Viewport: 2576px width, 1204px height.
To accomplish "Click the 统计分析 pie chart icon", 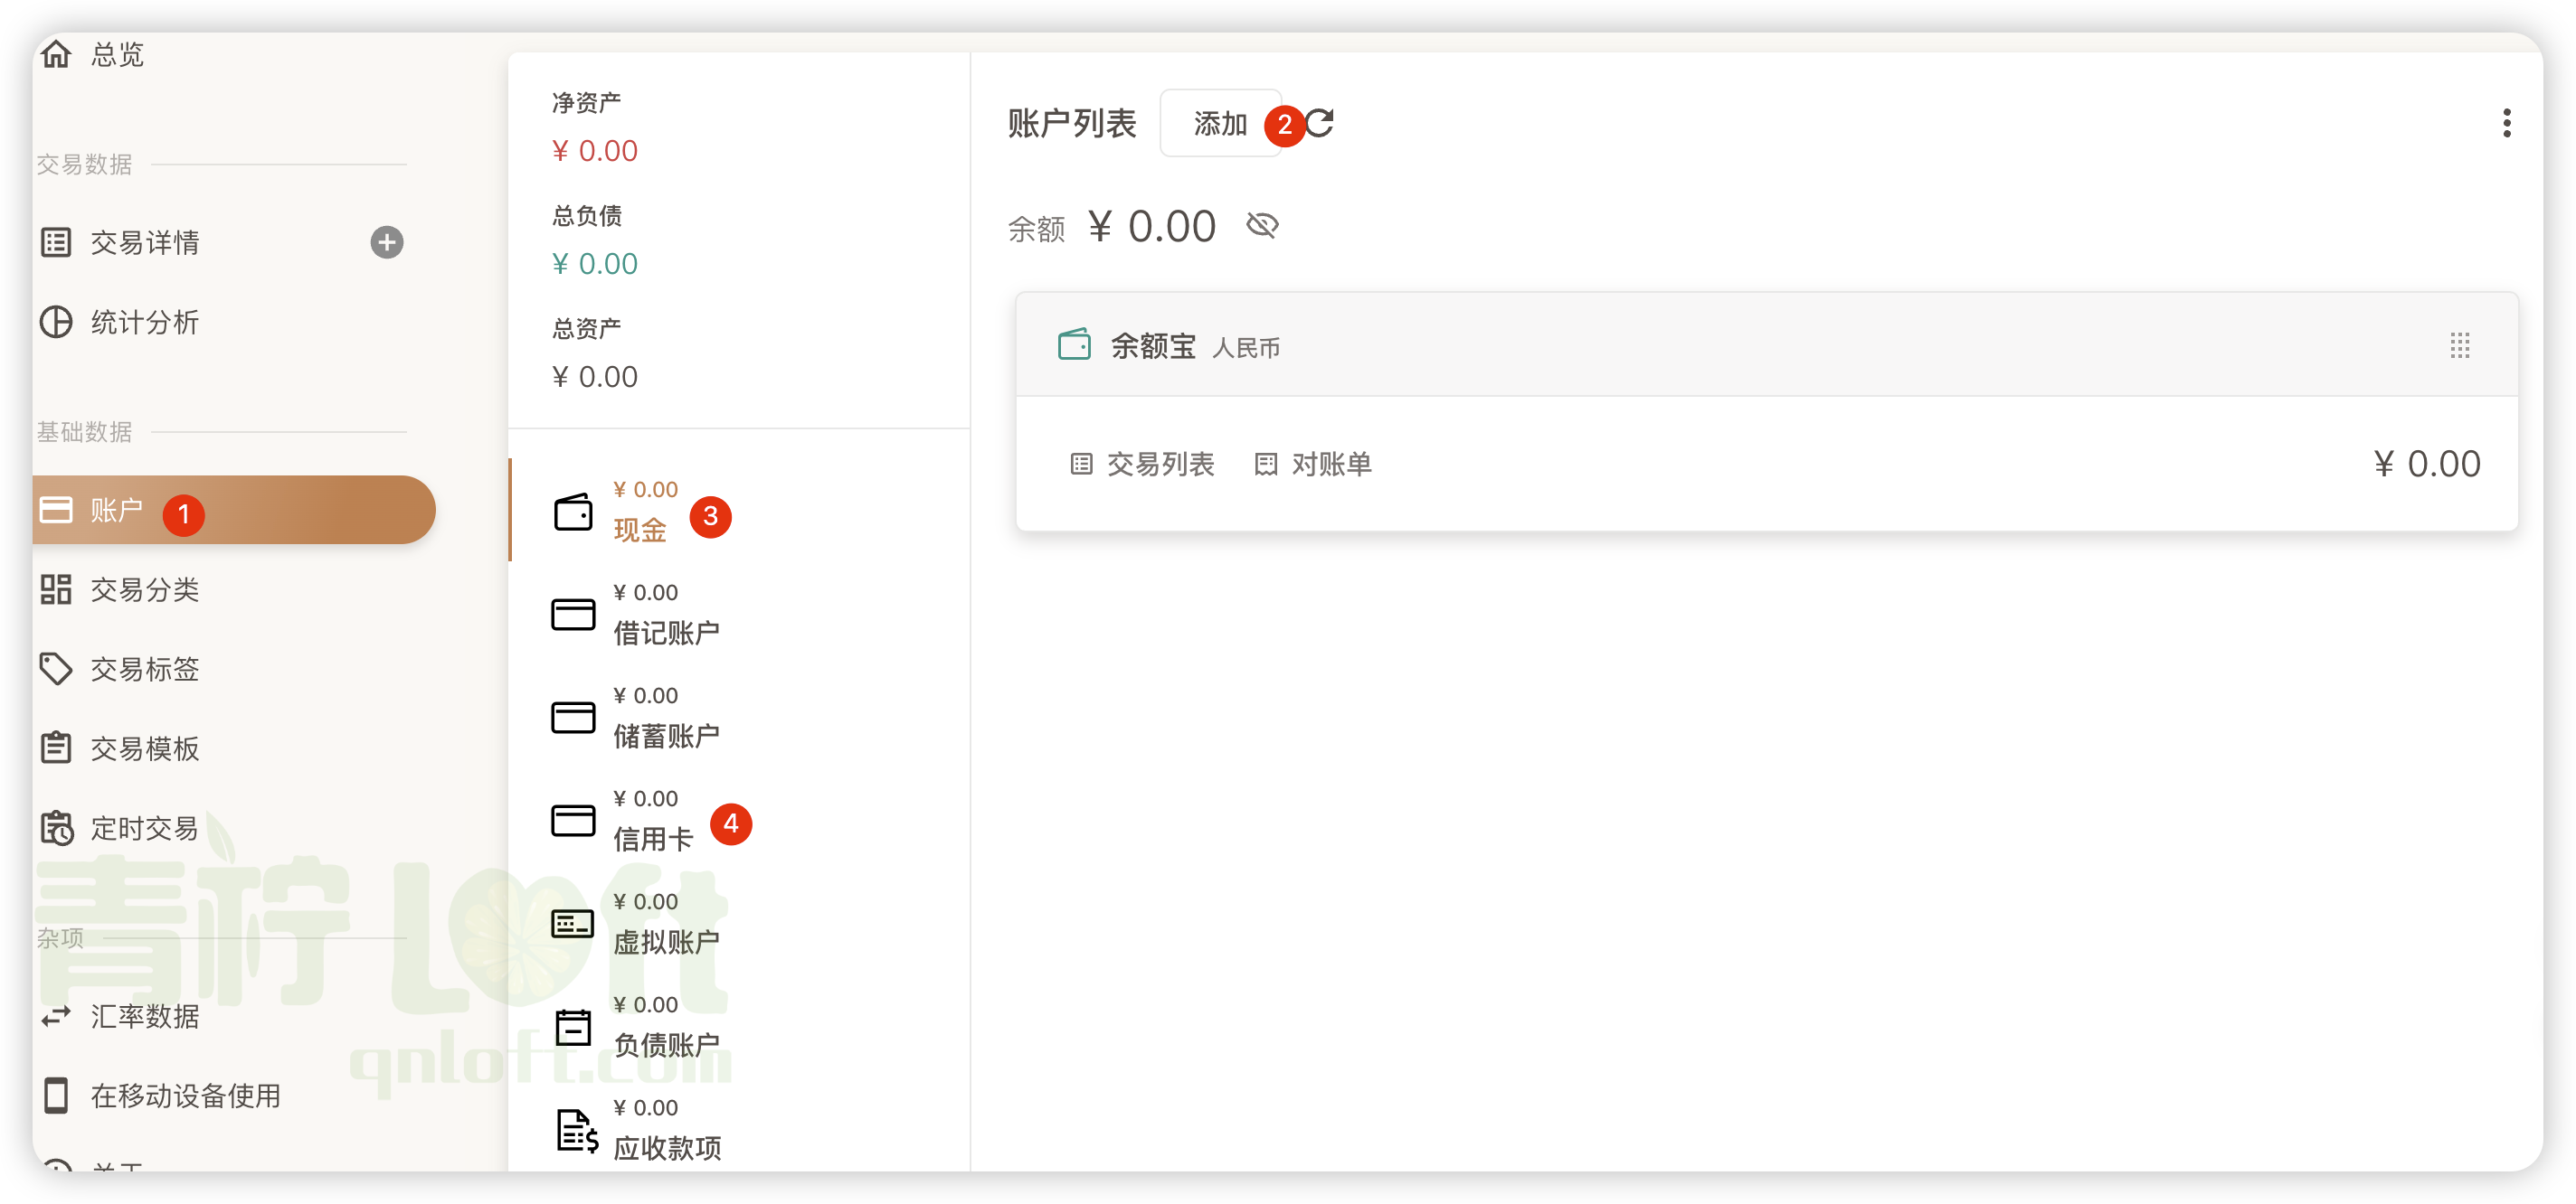I will [57, 322].
